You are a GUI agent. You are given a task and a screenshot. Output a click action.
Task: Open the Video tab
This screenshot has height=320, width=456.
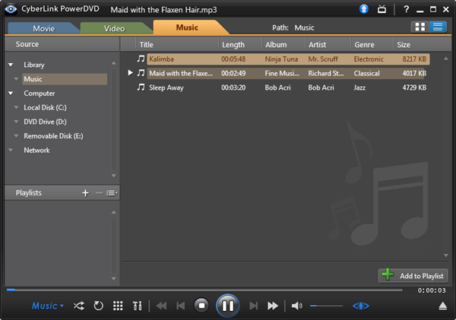click(x=114, y=28)
